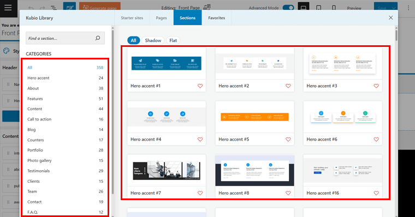415x217 pixels.
Task: Favorite Hero accent #8 with heart icon
Action: [x=288, y=193]
